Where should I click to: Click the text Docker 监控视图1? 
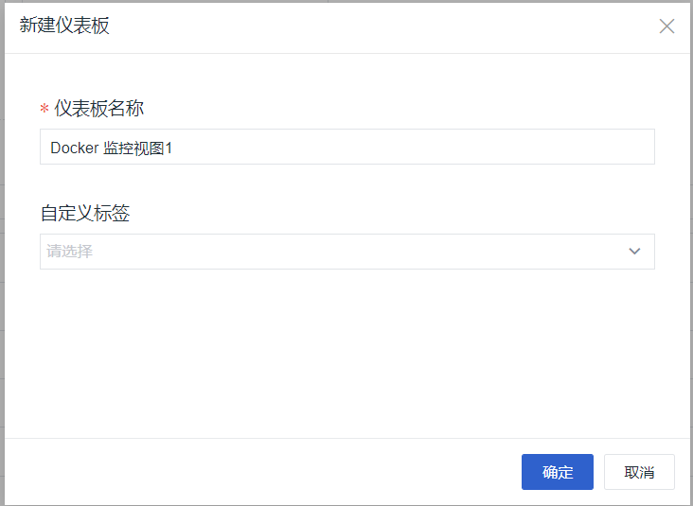tap(112, 148)
